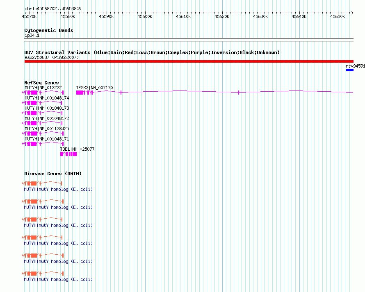
Task: Click the 45650k ruler tick label
Action: (338, 16)
